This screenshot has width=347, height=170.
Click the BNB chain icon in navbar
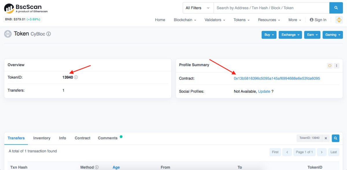(x=339, y=20)
